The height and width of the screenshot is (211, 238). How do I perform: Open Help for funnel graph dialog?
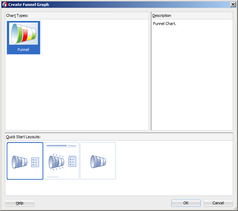[20, 203]
